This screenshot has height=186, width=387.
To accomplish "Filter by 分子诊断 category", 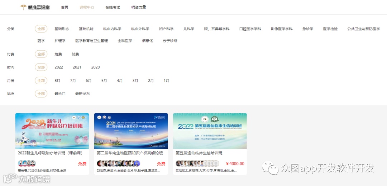I will (170, 41).
